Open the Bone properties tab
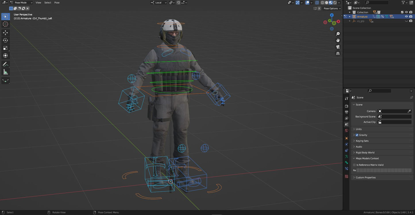 (347, 163)
